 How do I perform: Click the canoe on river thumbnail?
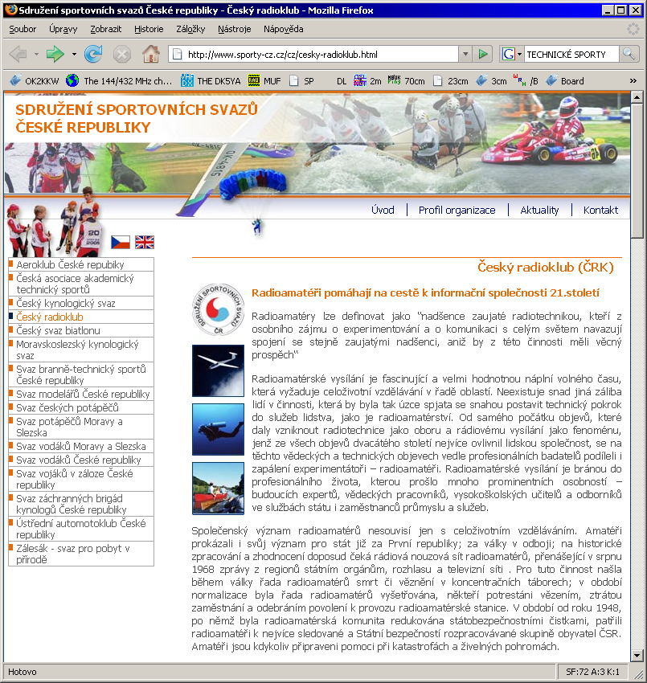point(218,489)
